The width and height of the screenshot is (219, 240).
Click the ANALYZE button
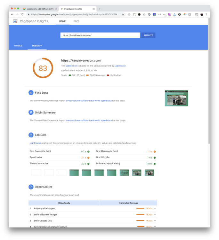pyautogui.click(x=148, y=35)
